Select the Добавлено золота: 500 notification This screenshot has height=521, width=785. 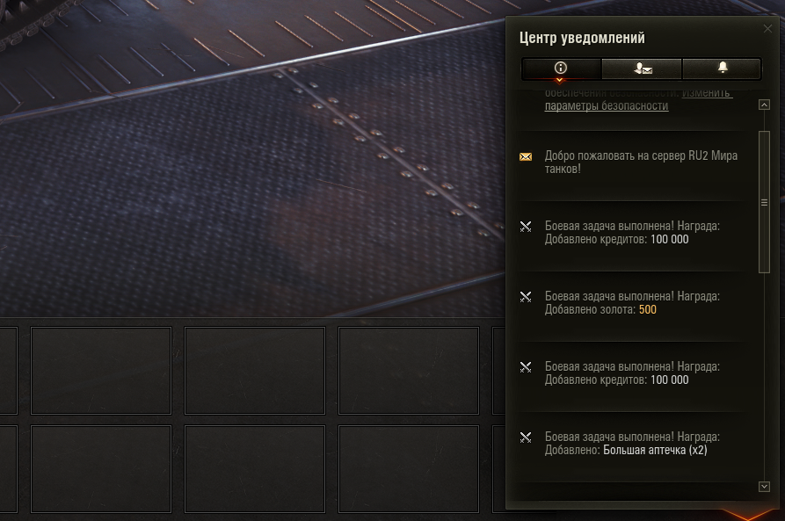pyautogui.click(x=632, y=307)
